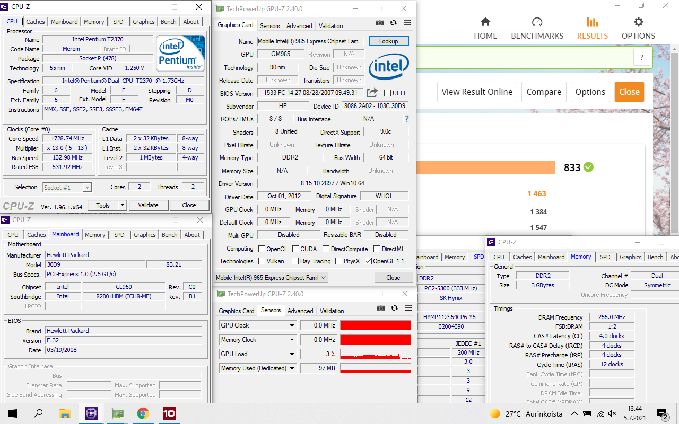Click the Intel logo in GPU-Z

[389, 67]
